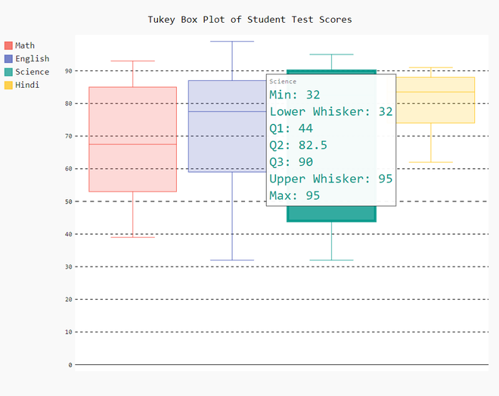Click the Science tooltip header label
Viewport: 499px width, 396px height.
click(283, 81)
